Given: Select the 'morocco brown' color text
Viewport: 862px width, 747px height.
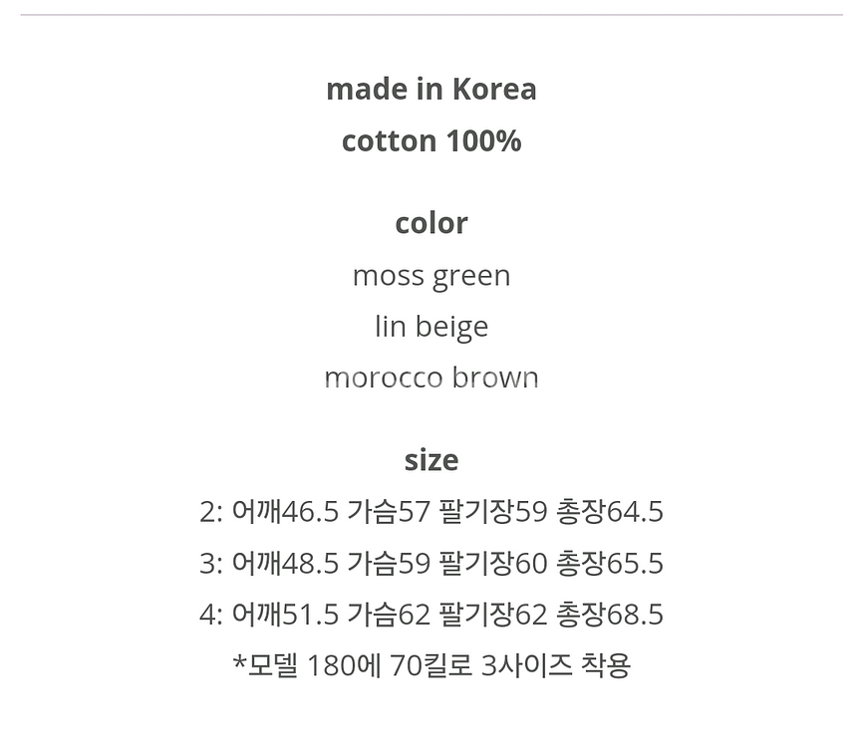Looking at the screenshot, I should pyautogui.click(x=431, y=377).
